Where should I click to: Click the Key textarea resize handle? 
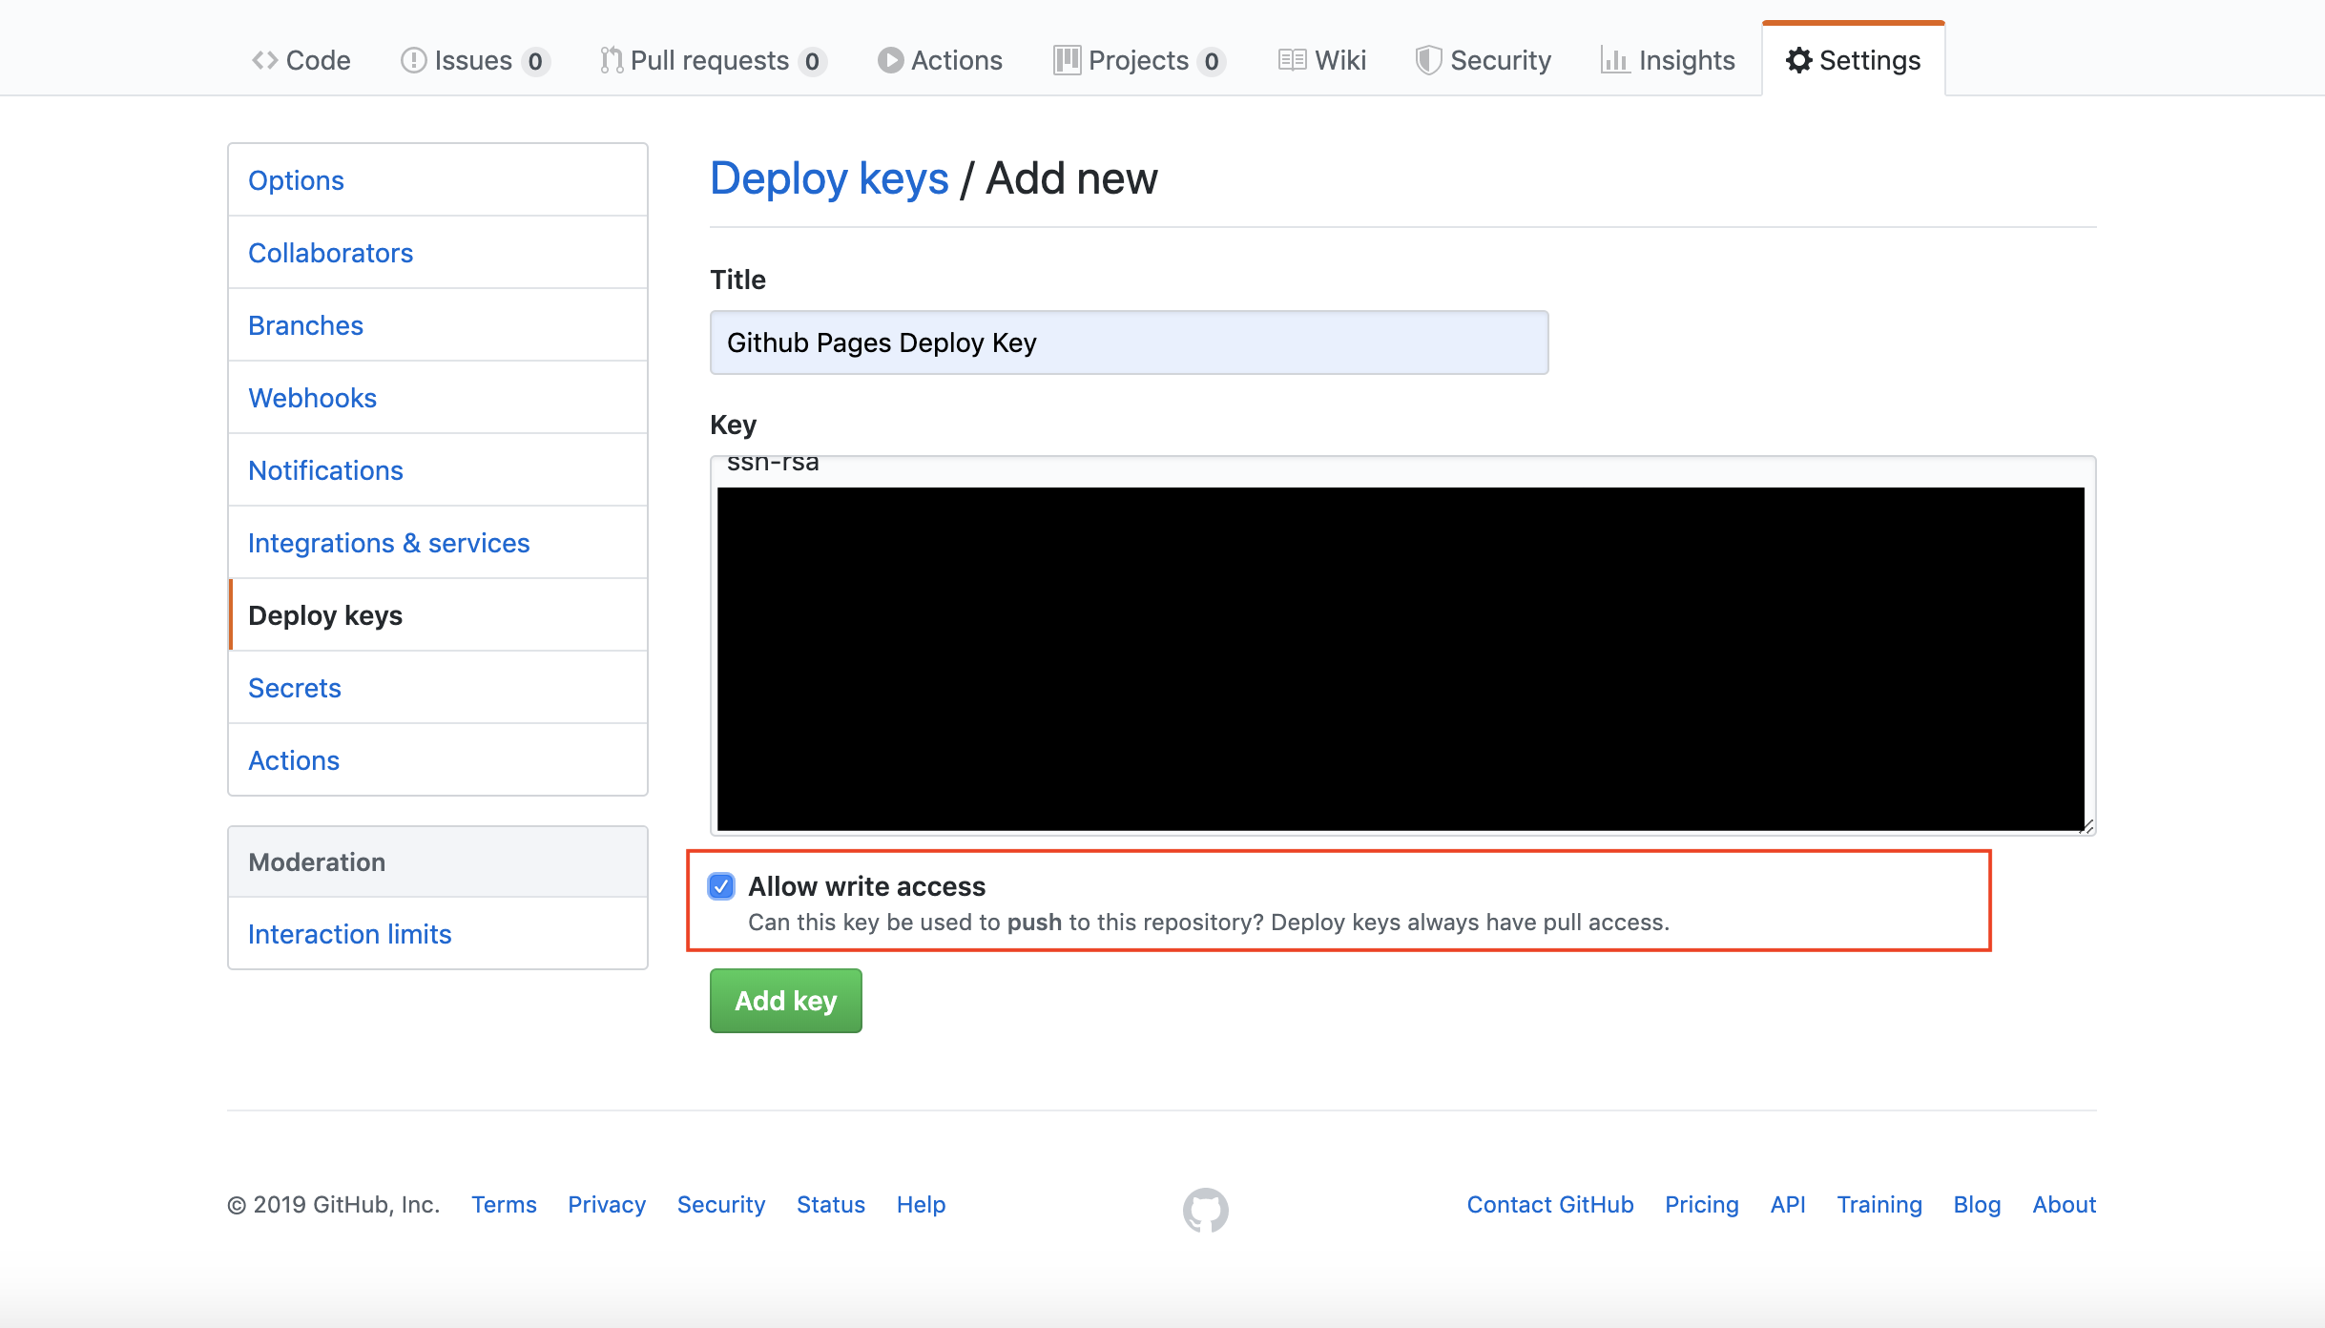pyautogui.click(x=2086, y=826)
